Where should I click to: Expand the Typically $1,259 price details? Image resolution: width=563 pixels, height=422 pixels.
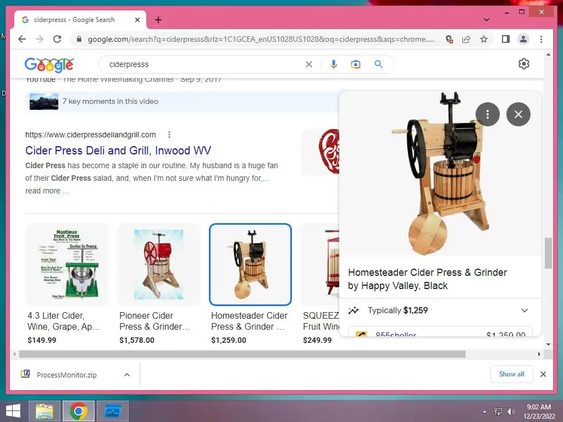click(x=524, y=310)
